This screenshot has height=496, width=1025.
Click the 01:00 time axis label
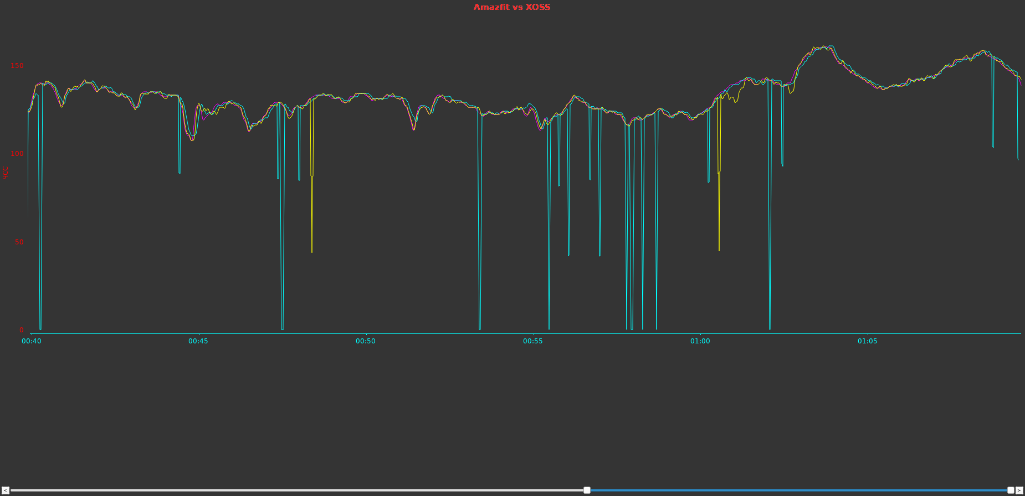[x=700, y=341]
